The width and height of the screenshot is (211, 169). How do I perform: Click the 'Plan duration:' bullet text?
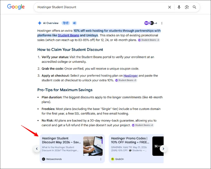52,97
